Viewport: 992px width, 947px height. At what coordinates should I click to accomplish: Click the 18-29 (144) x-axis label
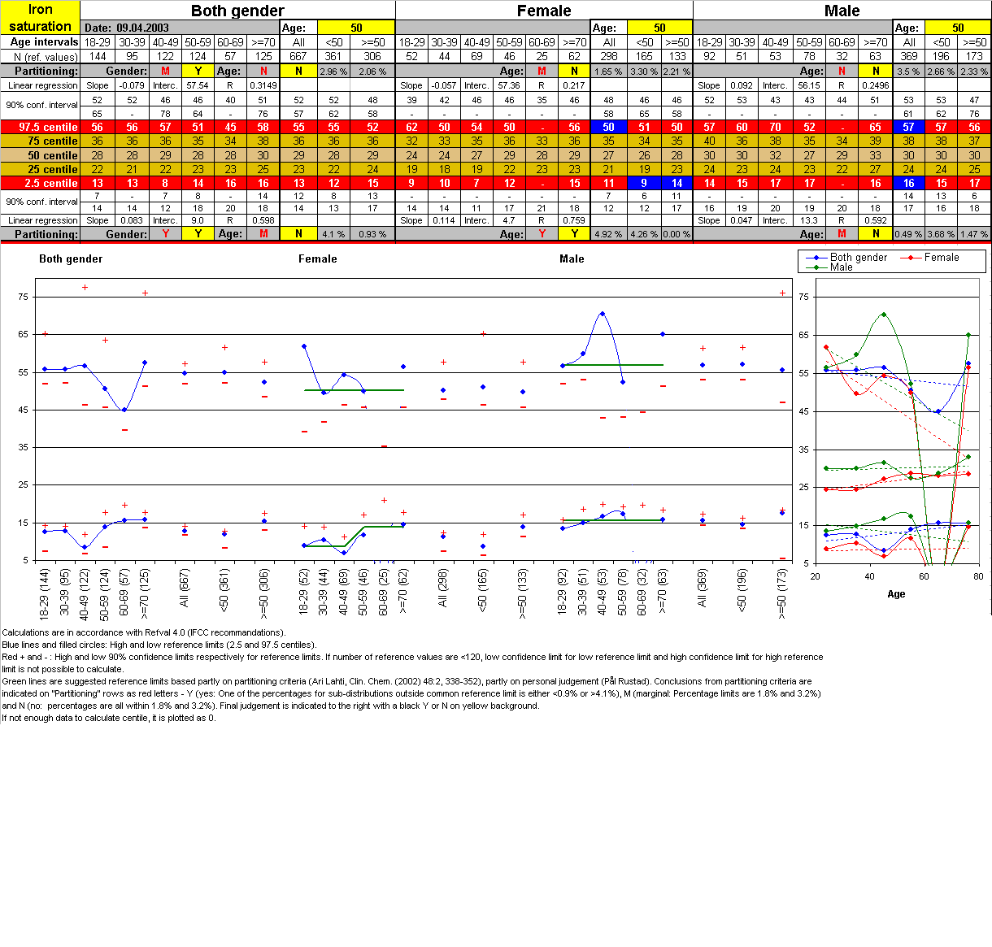coord(45,593)
